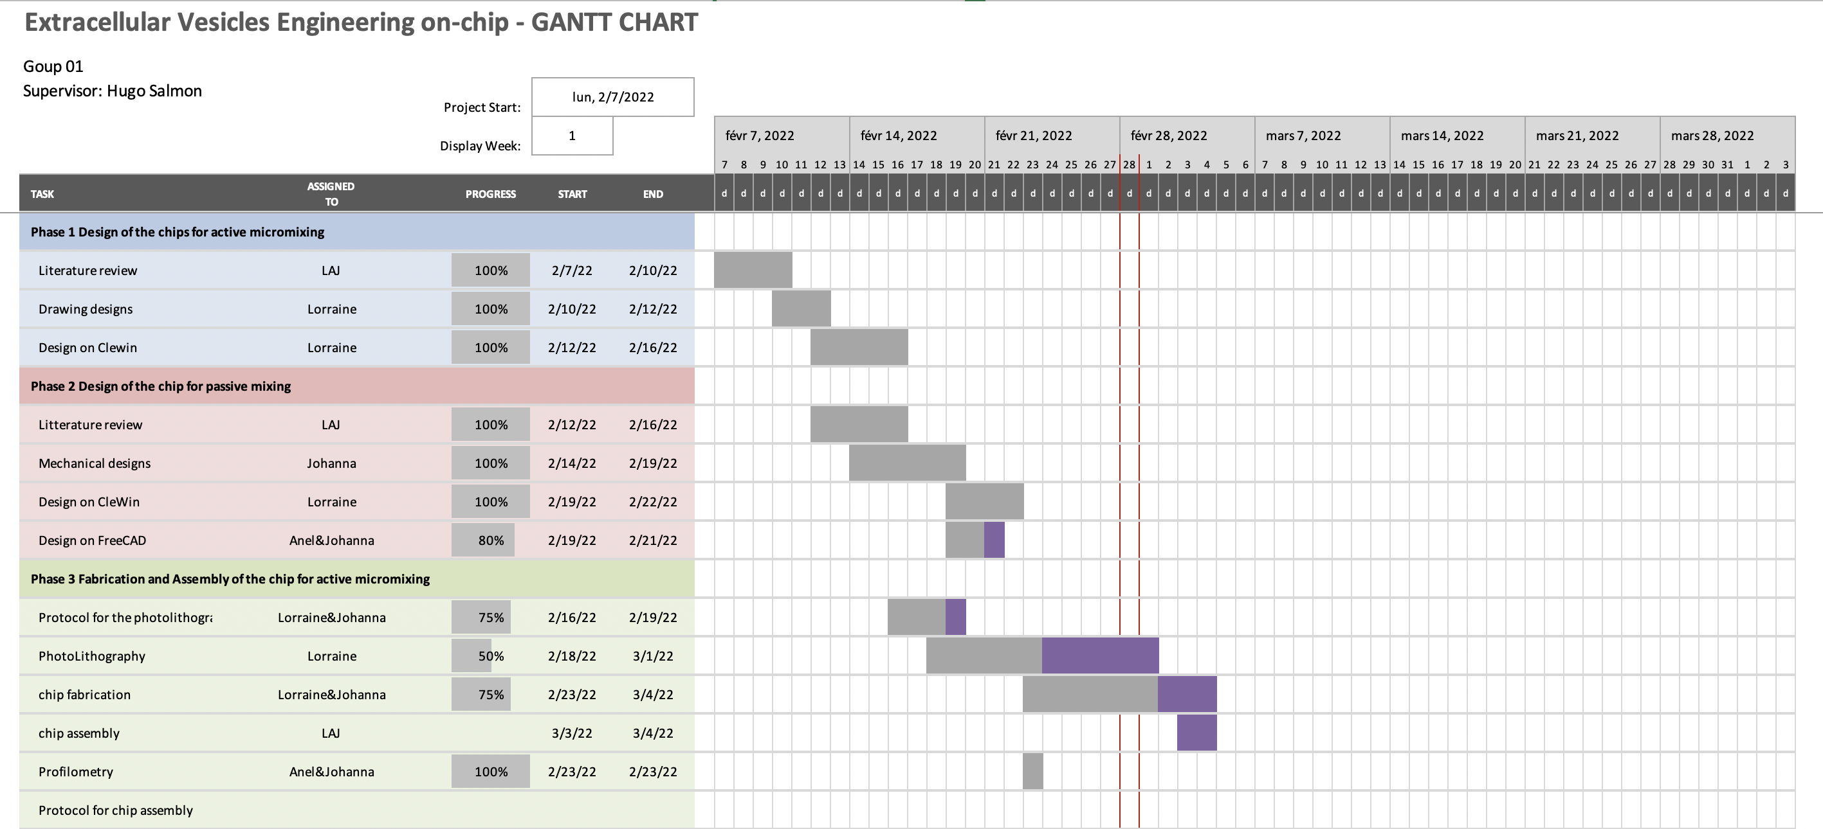Click the PROGRESS column header

490,193
